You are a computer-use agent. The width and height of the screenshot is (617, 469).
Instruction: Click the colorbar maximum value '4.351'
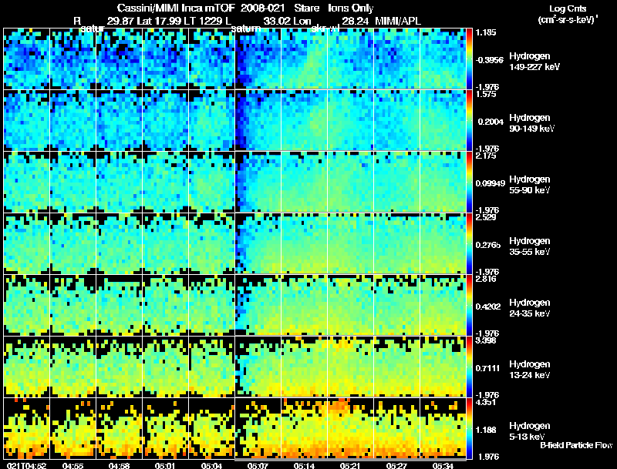[486, 402]
